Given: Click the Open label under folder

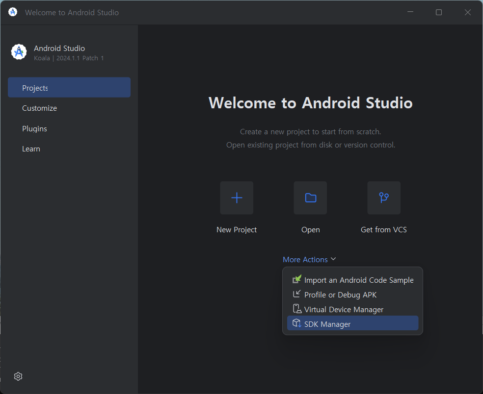Looking at the screenshot, I should [311, 230].
